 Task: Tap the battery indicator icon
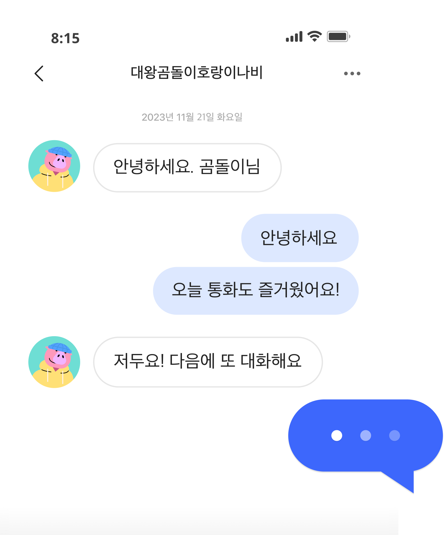click(x=338, y=36)
